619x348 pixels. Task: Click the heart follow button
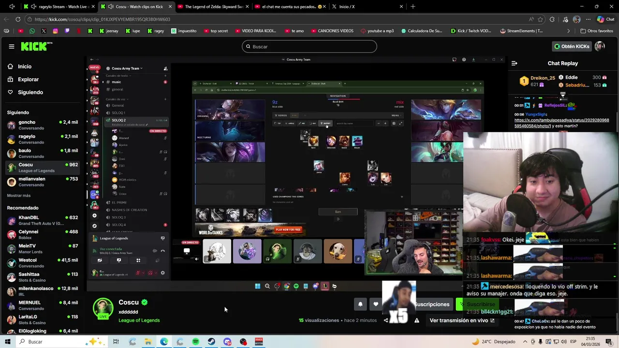point(376,304)
